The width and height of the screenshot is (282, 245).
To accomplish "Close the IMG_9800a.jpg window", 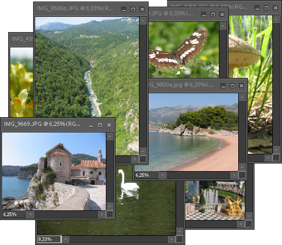I will (241, 86).
